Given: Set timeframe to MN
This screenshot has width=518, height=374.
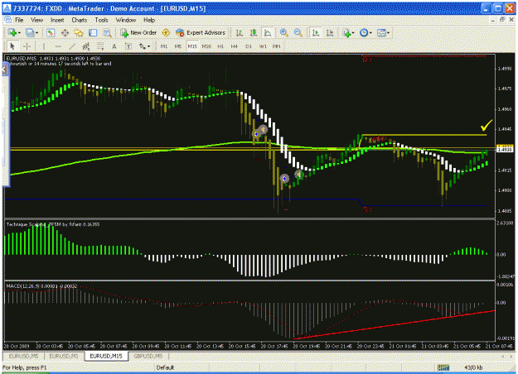Looking at the screenshot, I should (x=277, y=46).
